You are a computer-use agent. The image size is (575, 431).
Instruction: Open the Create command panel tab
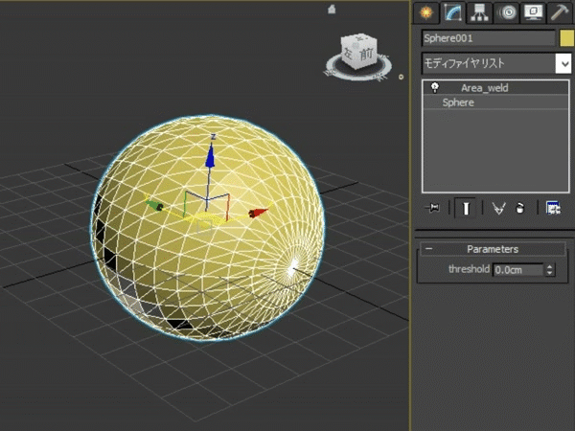[x=425, y=12]
